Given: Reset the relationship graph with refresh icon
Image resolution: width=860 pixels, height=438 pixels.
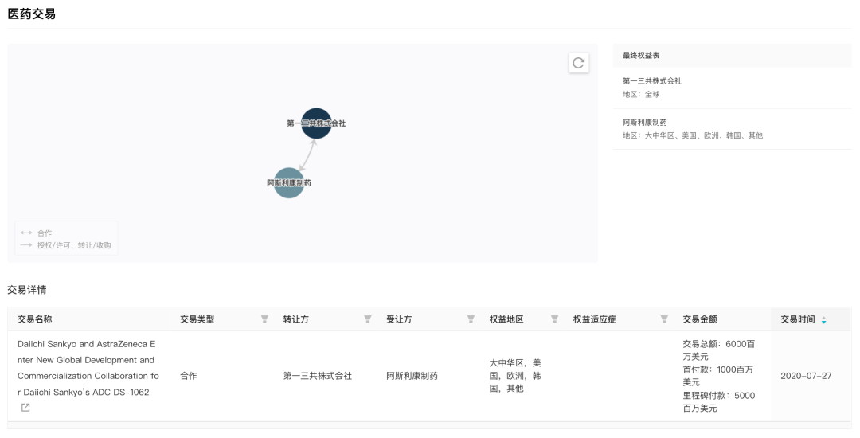Looking at the screenshot, I should (579, 63).
